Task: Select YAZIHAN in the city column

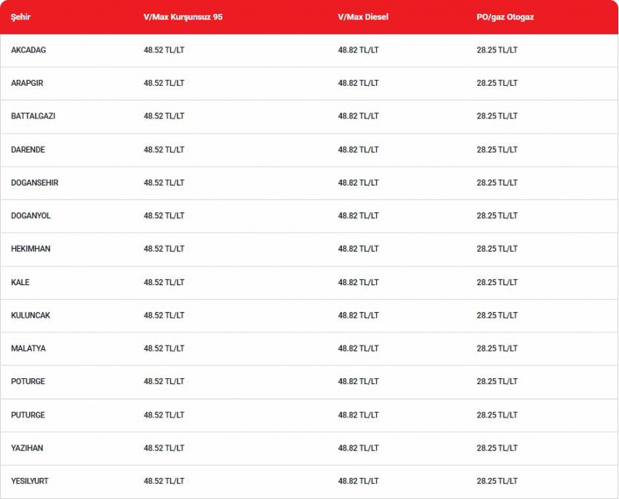Action: pyautogui.click(x=27, y=448)
